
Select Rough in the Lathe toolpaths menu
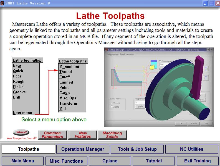click(19, 82)
